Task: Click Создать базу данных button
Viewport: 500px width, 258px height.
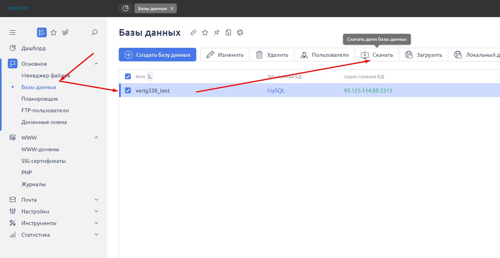Action: click(x=157, y=55)
